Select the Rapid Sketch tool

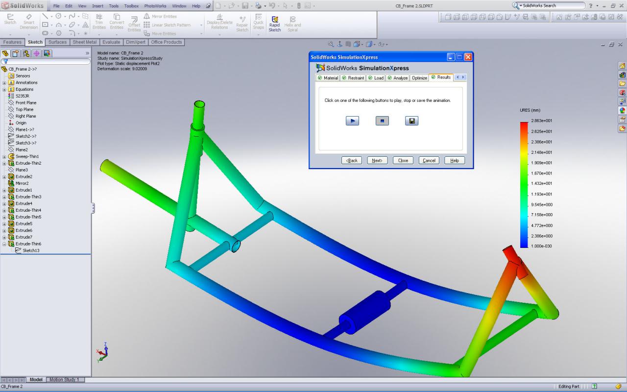click(x=275, y=23)
